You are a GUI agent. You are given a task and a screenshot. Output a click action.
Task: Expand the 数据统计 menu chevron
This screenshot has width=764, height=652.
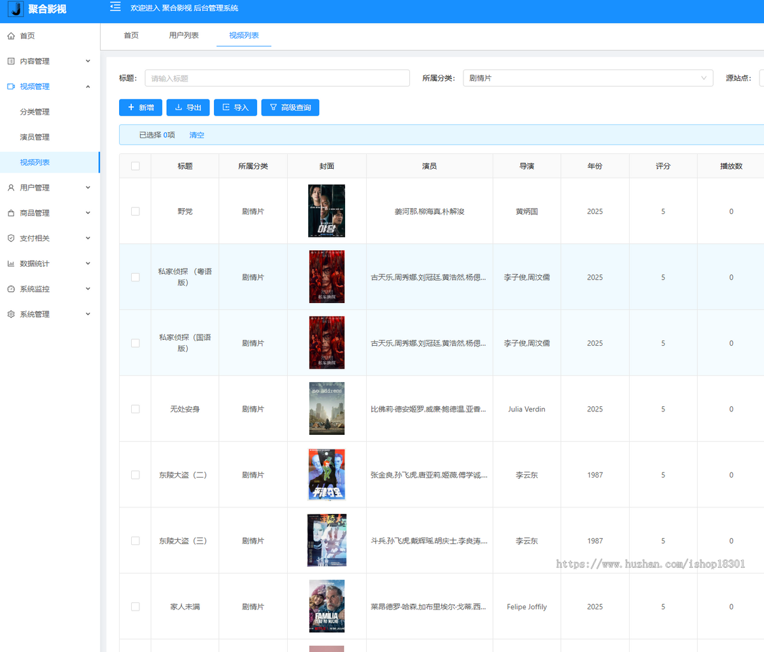88,264
